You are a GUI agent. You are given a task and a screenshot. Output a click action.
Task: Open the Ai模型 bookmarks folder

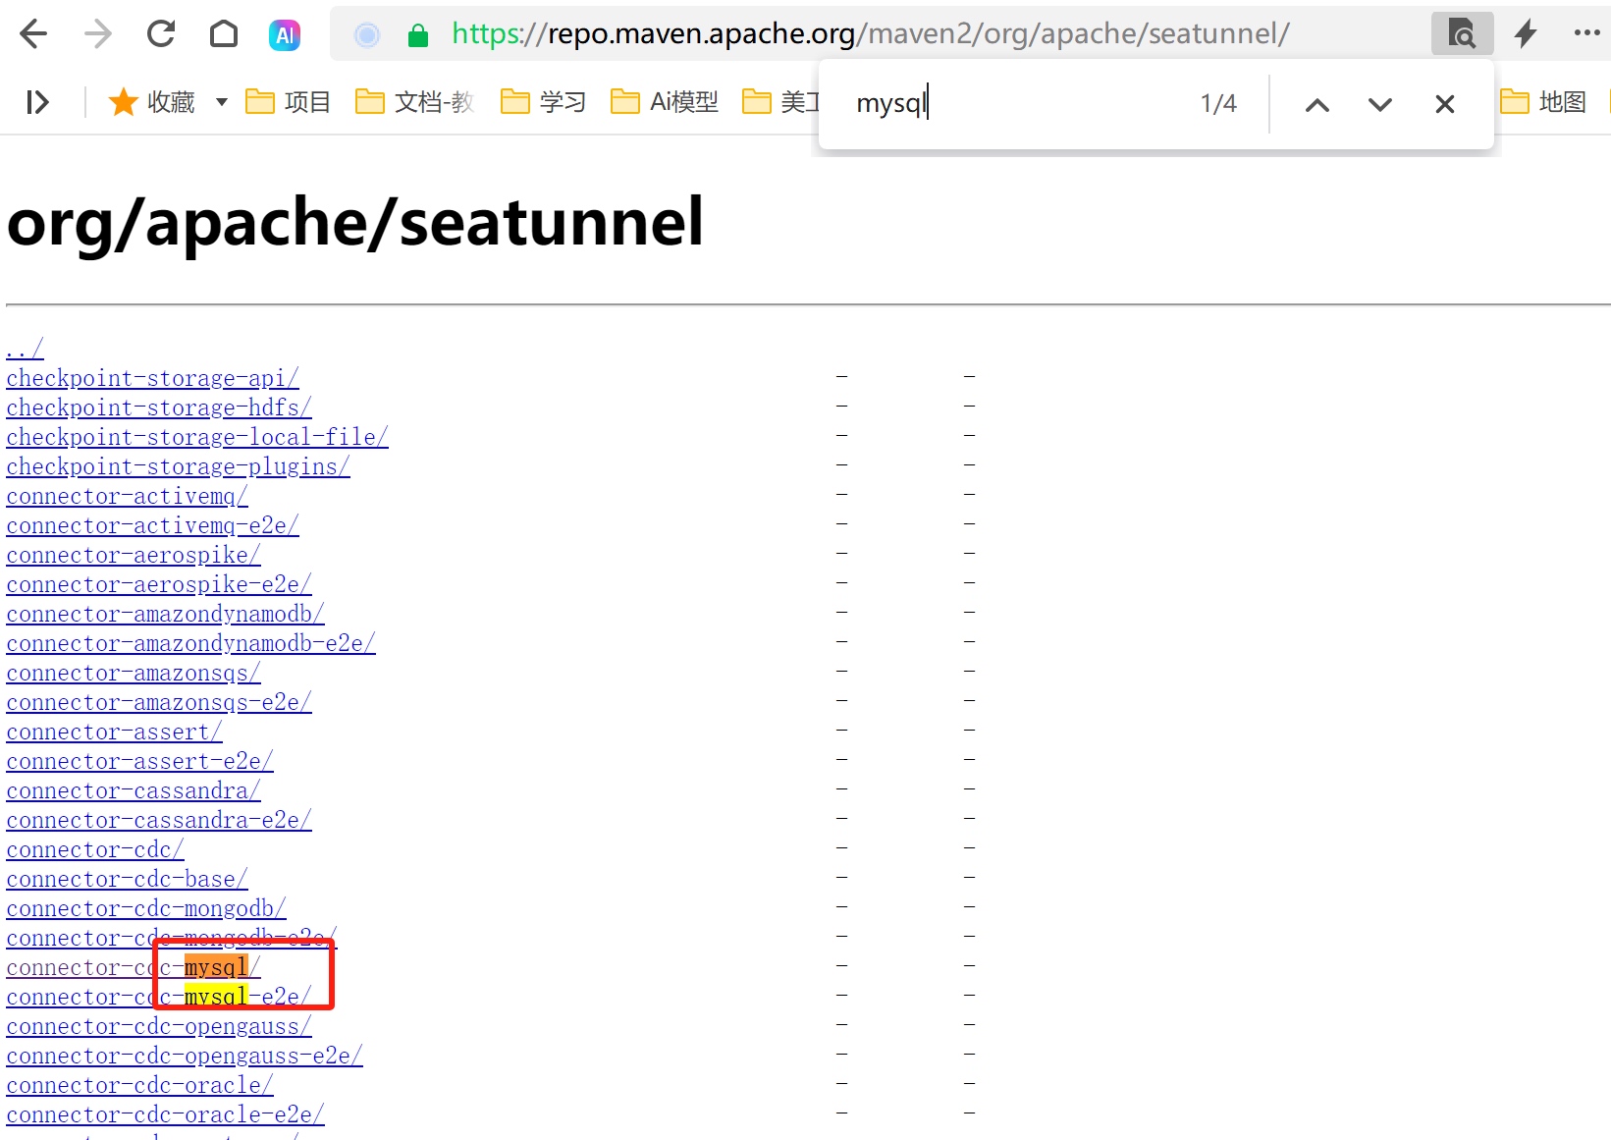click(x=666, y=101)
